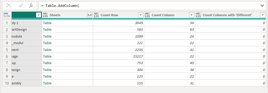Click the data type icon of Sheets column
The height and width of the screenshot is (93, 268).
click(45, 15)
